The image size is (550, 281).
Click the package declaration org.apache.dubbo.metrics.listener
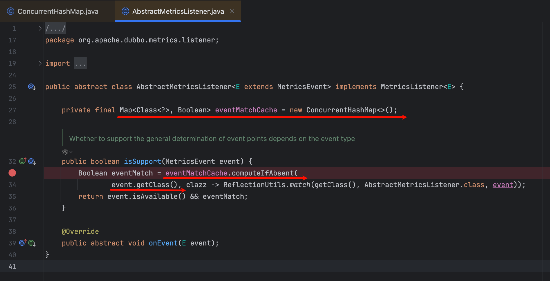click(x=146, y=40)
